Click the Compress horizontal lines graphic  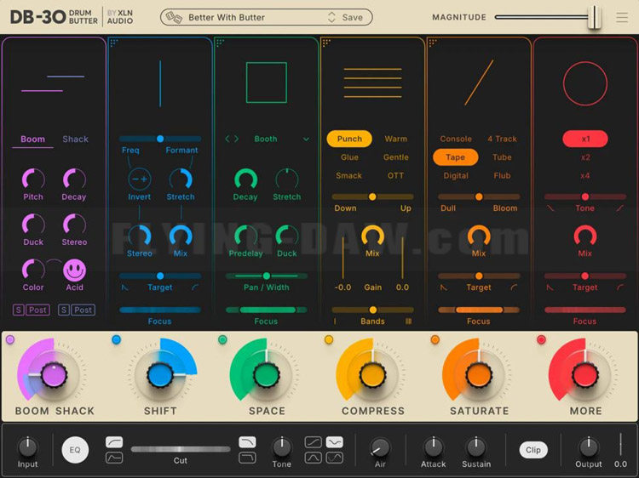(x=373, y=83)
